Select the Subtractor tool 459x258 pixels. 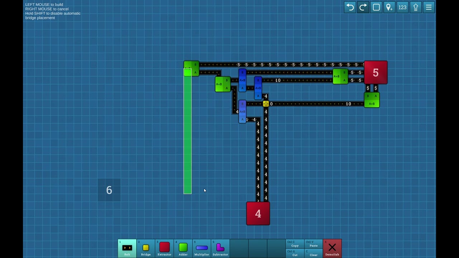coord(221,248)
